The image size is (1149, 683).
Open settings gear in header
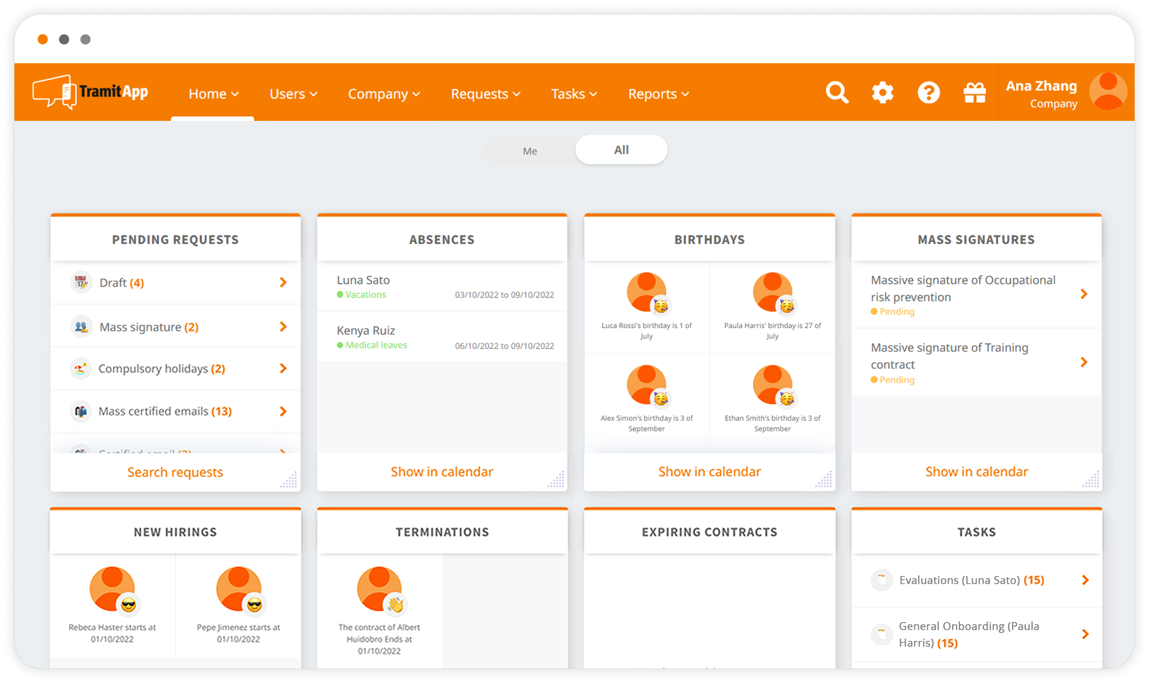882,93
